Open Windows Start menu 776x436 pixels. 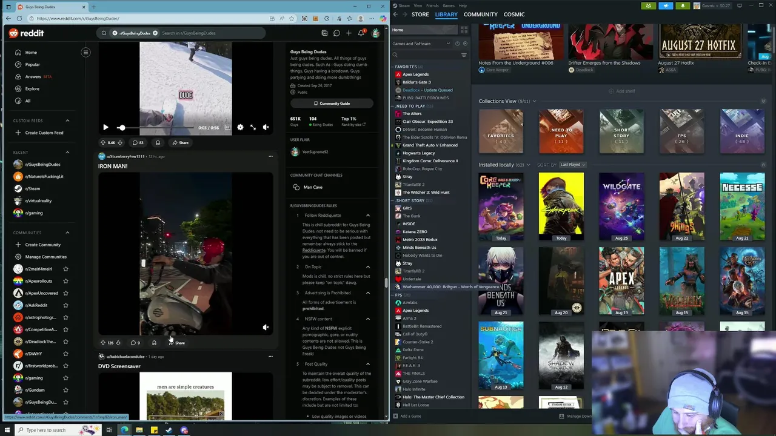pos(6,430)
